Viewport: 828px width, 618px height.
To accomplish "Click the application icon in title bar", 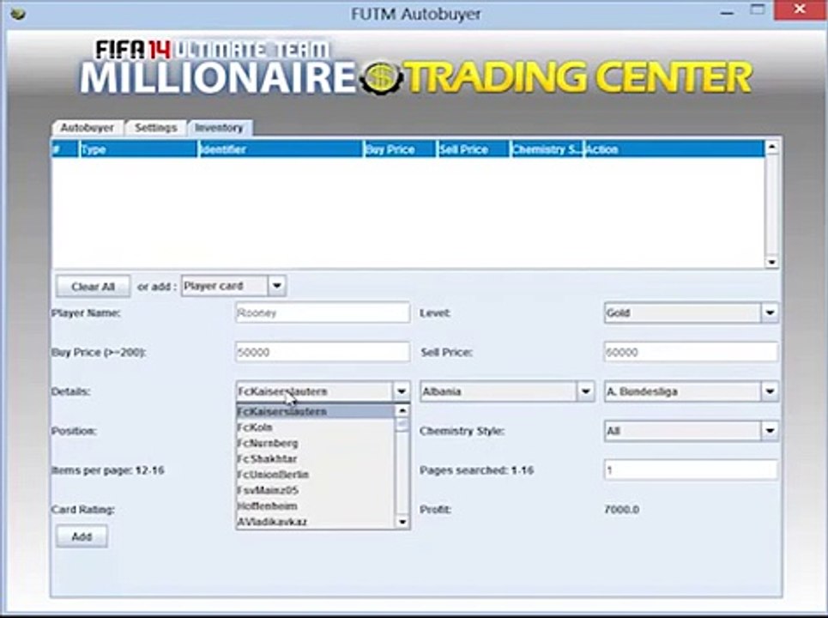I will 18,13.
